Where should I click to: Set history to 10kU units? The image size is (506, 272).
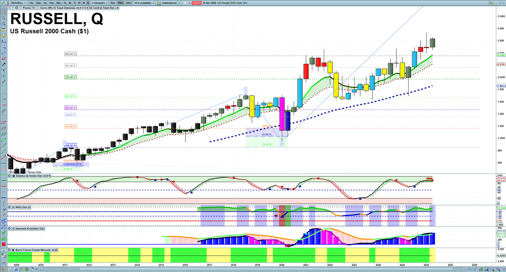click(120, 3)
